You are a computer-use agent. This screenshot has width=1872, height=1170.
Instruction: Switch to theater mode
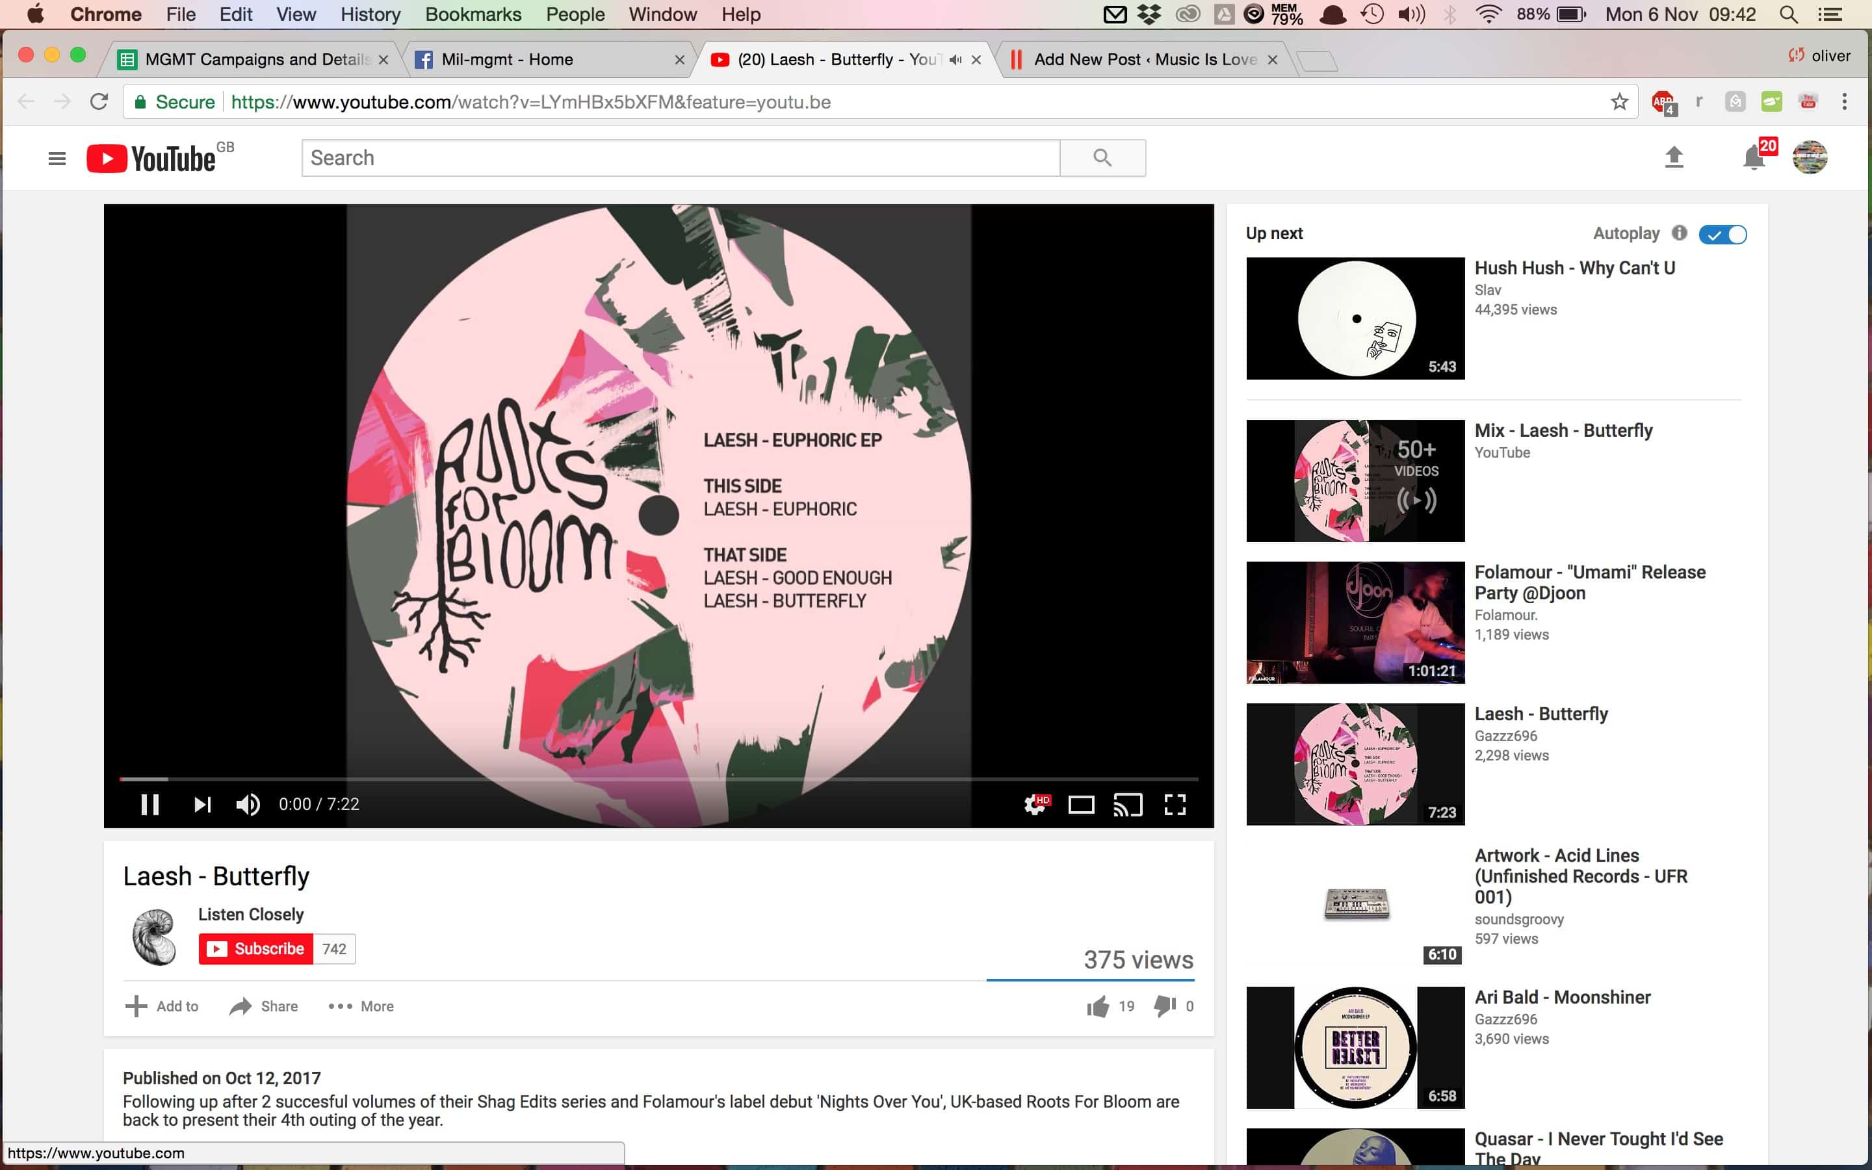1081,805
